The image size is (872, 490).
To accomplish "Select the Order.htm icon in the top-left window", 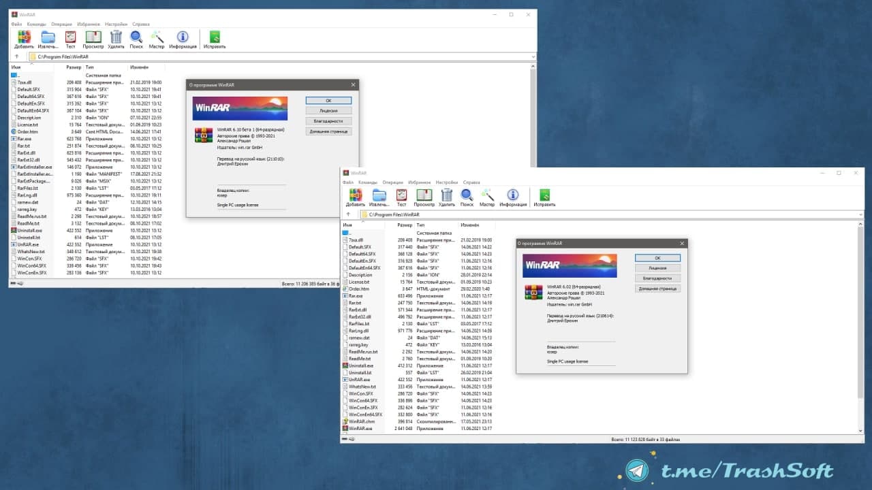I will (14, 131).
